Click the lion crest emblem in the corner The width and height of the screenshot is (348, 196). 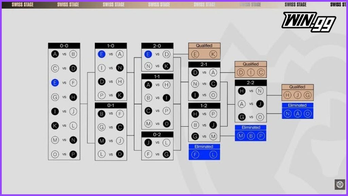(x=340, y=184)
